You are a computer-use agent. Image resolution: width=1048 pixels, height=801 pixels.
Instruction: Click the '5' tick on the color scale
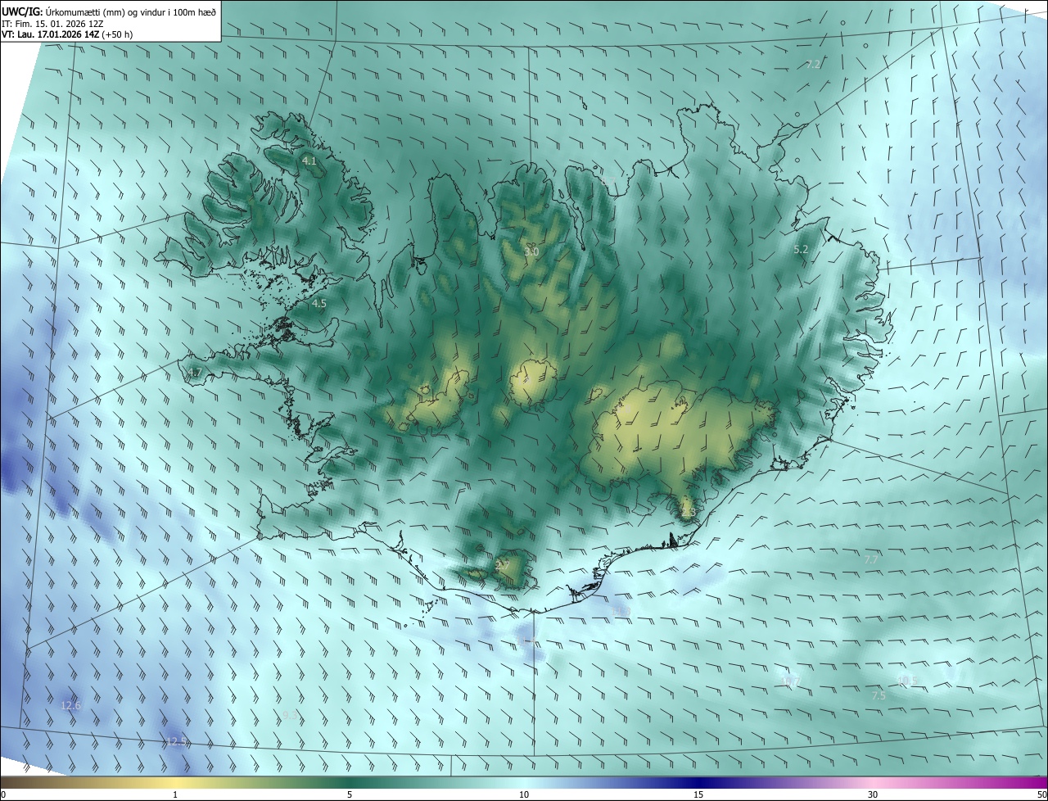pos(350,794)
